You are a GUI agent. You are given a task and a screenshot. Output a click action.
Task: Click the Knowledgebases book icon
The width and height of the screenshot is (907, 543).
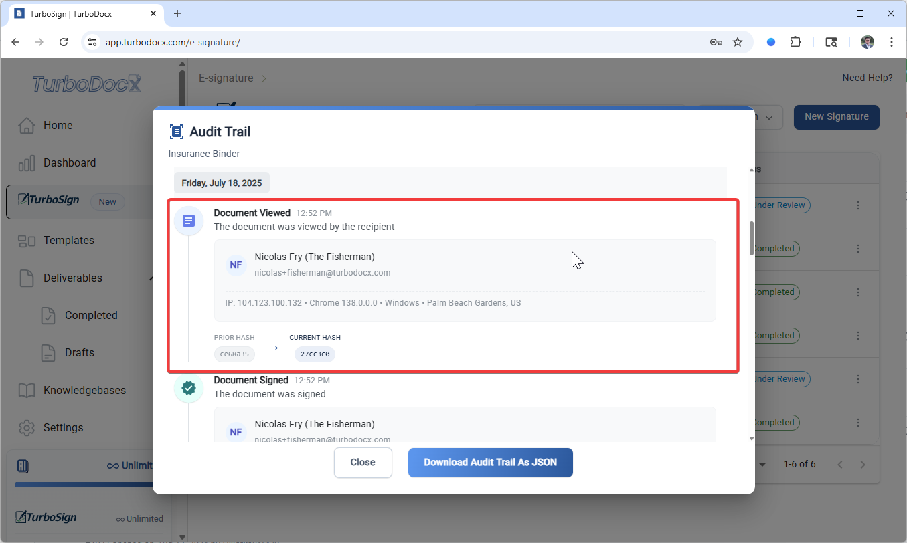(x=26, y=390)
